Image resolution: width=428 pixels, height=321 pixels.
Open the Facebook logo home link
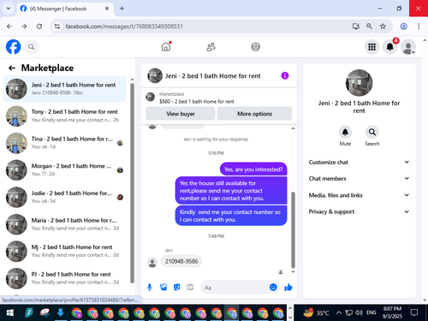click(x=14, y=47)
